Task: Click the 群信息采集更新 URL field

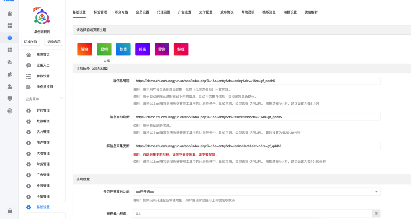Action: (256, 146)
